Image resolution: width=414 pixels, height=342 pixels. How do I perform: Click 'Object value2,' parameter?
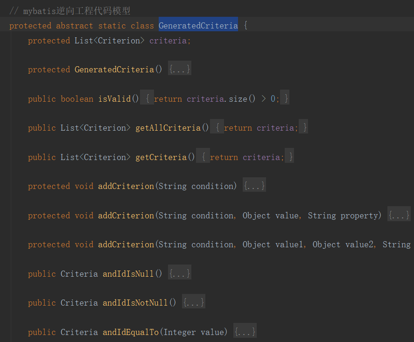344,244
